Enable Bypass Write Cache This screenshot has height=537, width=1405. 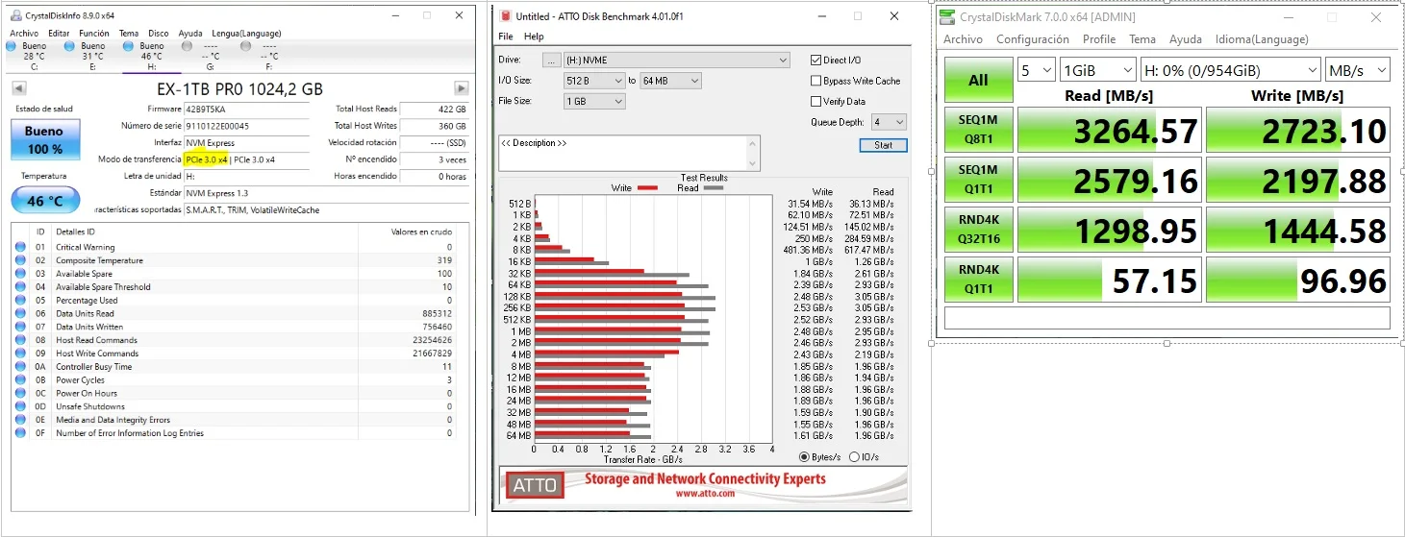tap(815, 81)
